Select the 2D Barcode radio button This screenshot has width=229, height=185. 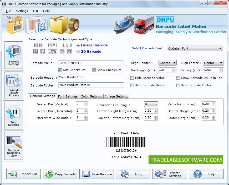coord(78,52)
